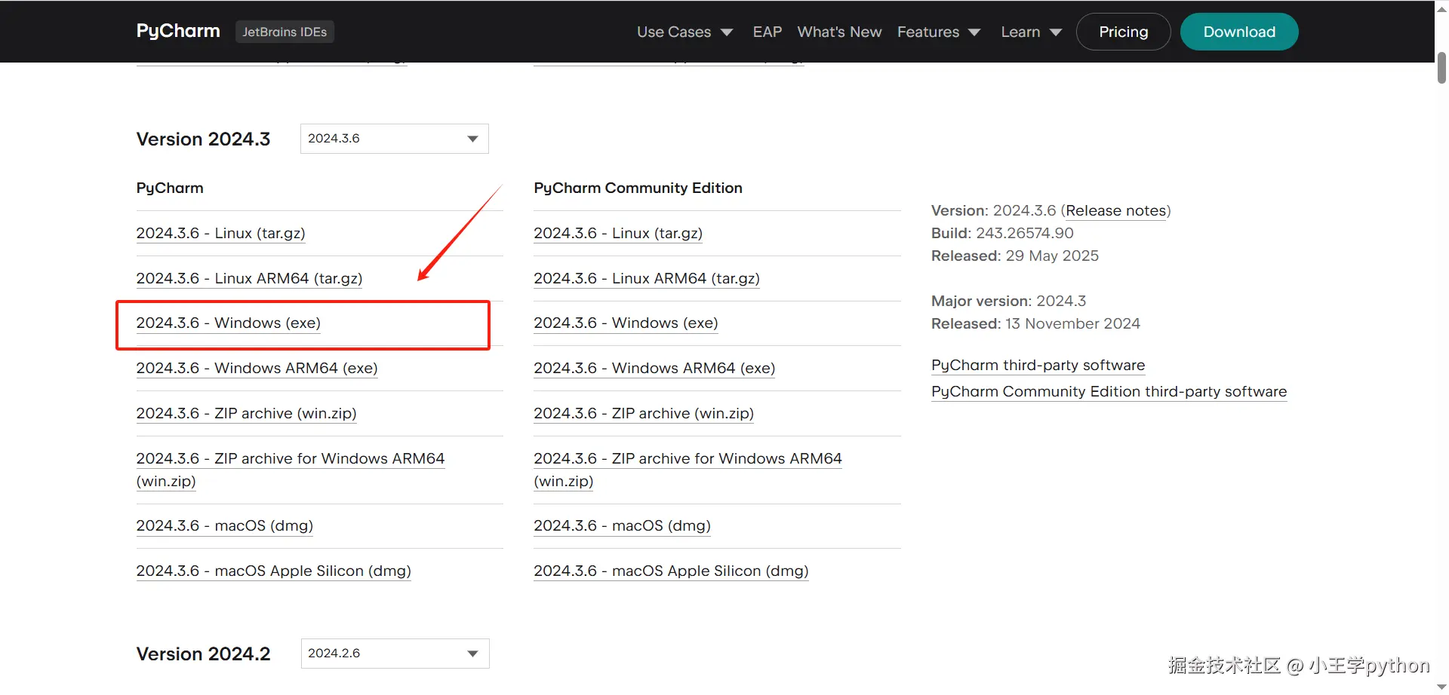Image resolution: width=1449 pixels, height=695 pixels.
Task: Download PyCharm 2024.3.6 Linux ARM64 (tar.gz)
Action: (249, 278)
